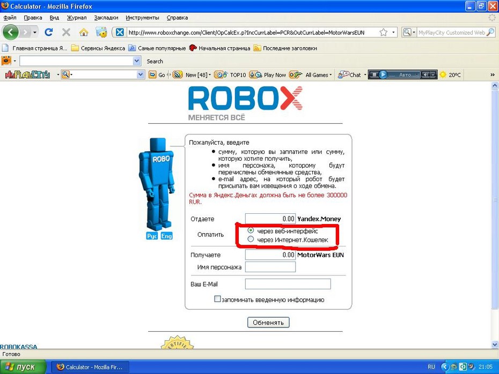Click the ROBOKASSA link at page bottom
499x374 pixels.
tap(18, 347)
